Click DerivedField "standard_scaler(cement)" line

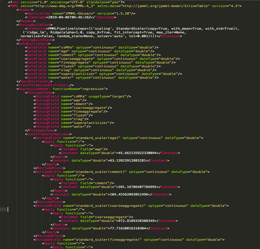pyautogui.click(x=121, y=172)
